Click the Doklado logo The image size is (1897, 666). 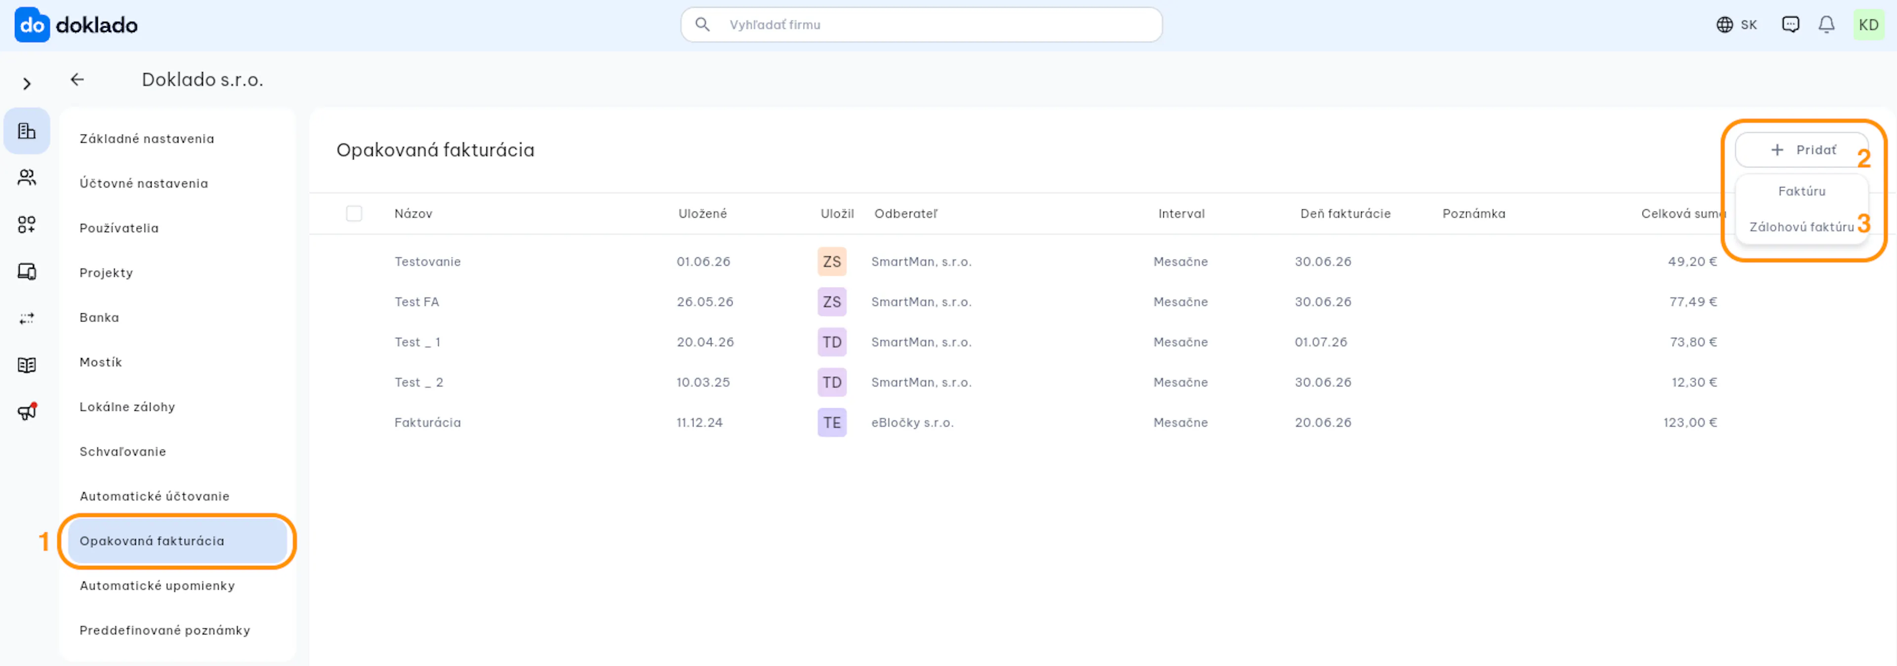(76, 25)
